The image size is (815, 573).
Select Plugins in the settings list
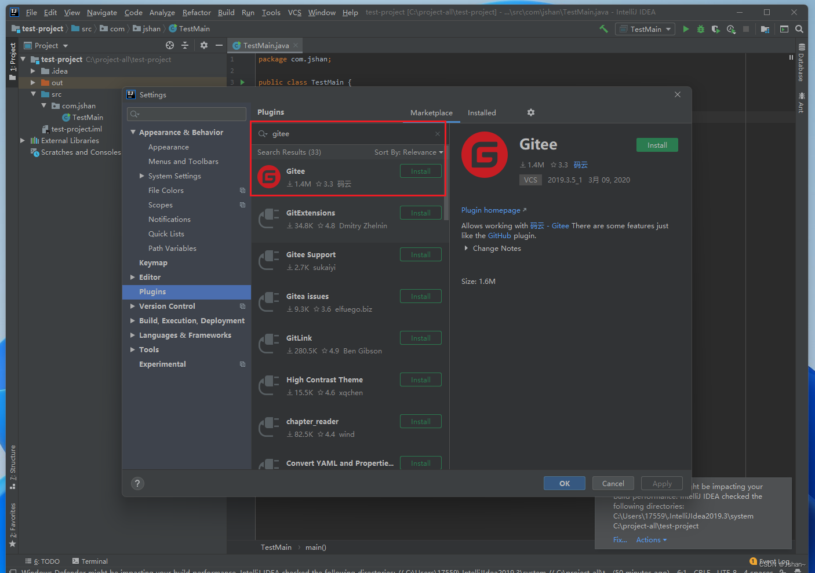pyautogui.click(x=187, y=291)
